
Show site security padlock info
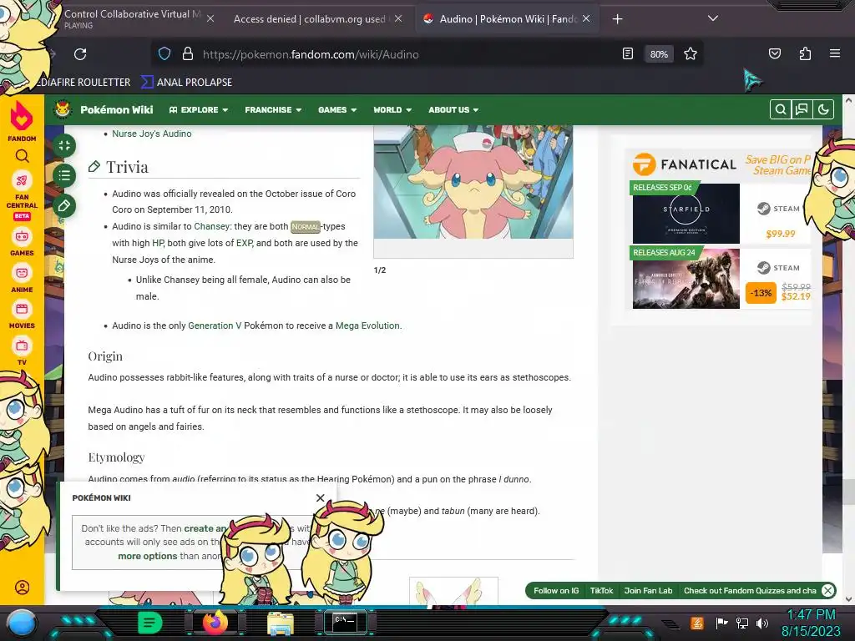pyautogui.click(x=188, y=54)
